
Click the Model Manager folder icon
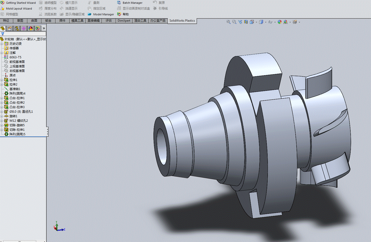click(90, 14)
